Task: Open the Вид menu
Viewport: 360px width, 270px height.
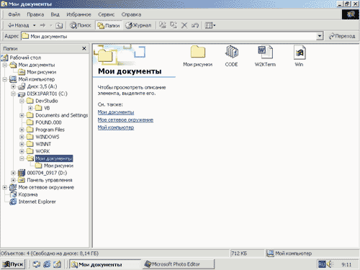Action: [x=55, y=14]
